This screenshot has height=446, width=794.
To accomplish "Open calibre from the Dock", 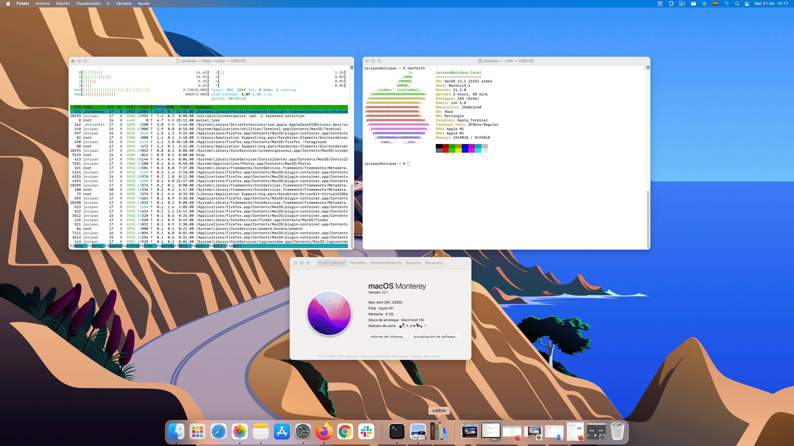I will [x=439, y=431].
